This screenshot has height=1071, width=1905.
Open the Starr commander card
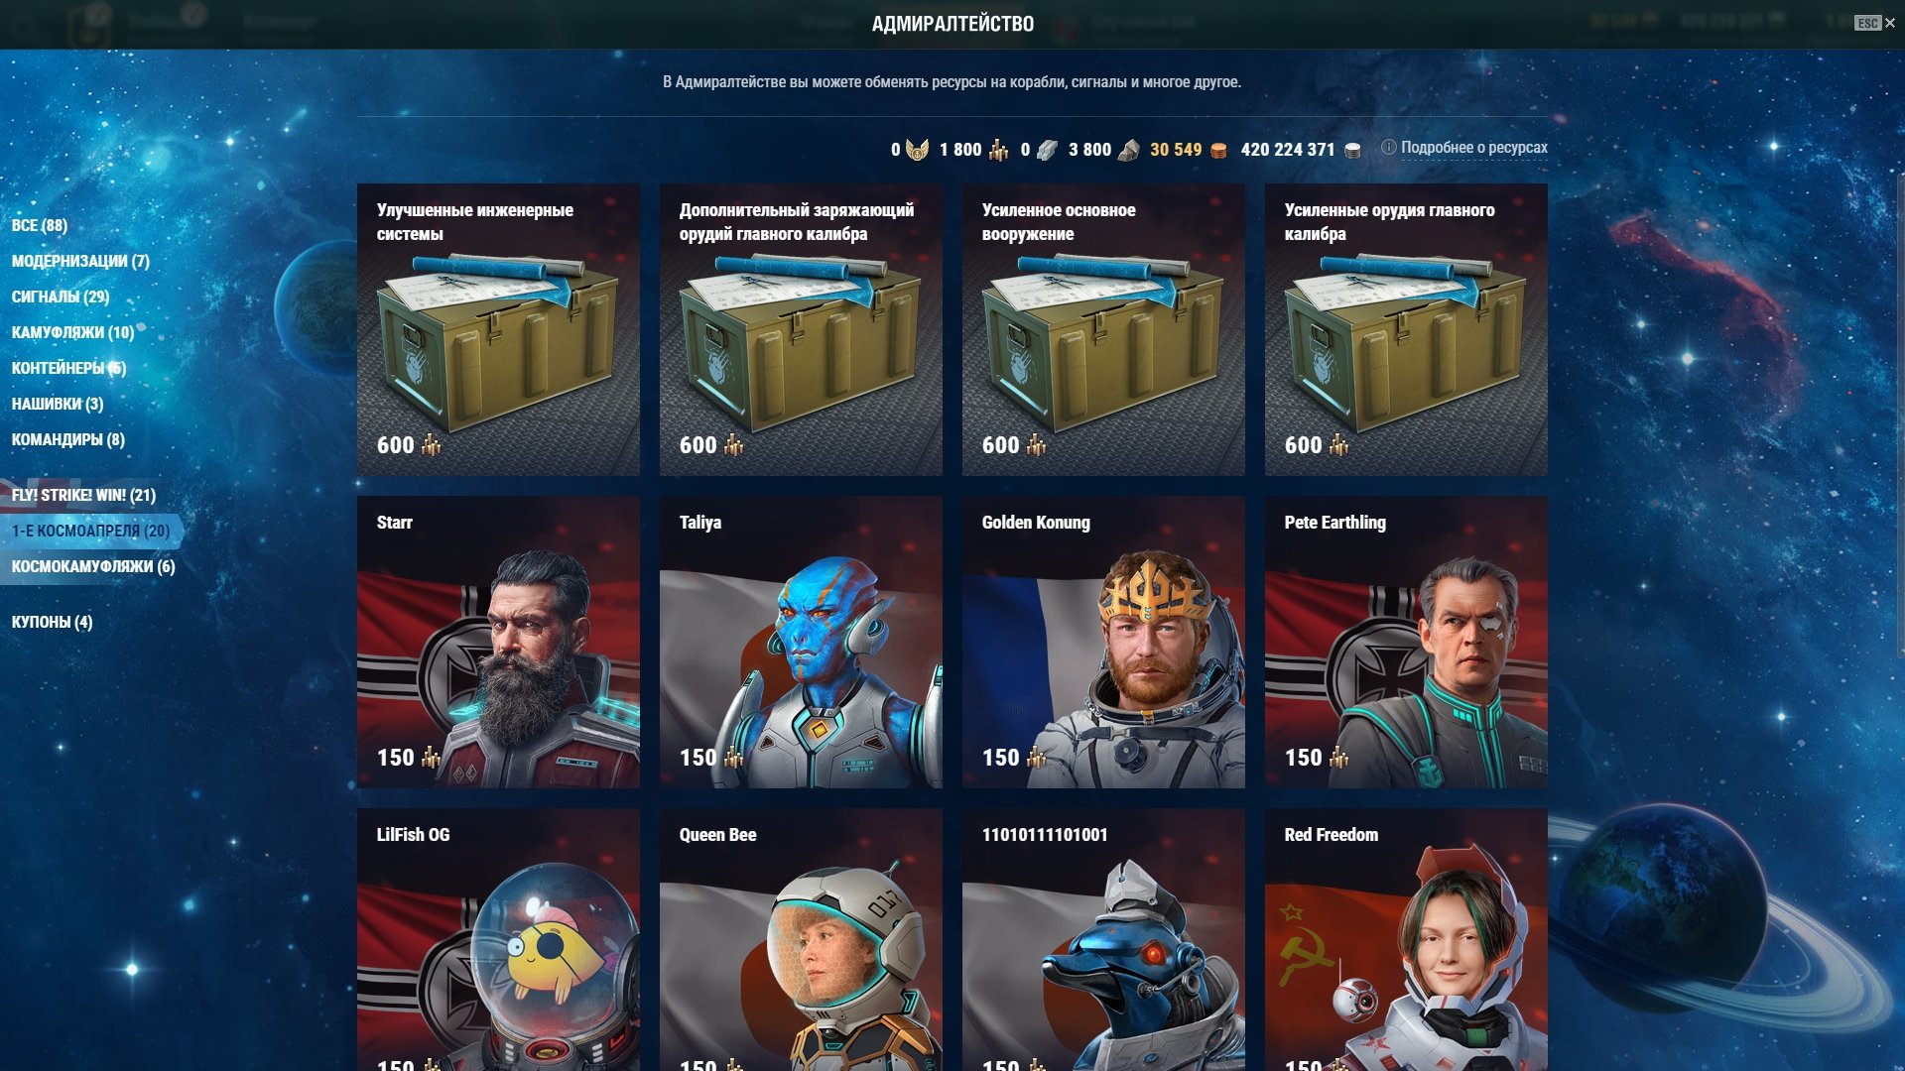pos(498,642)
